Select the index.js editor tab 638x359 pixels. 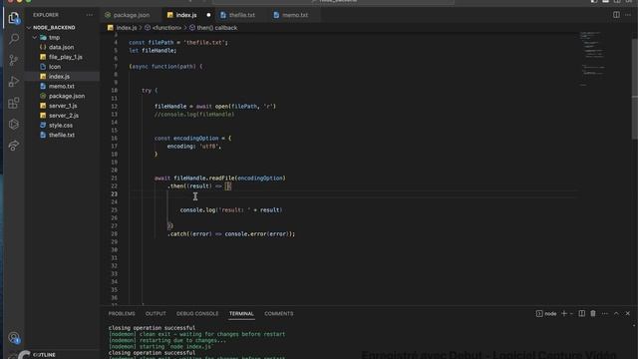coord(186,15)
